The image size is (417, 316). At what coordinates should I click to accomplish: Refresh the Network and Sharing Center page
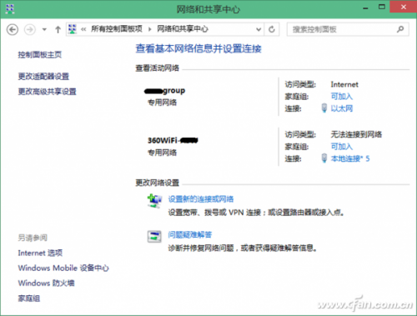pyautogui.click(x=272, y=29)
